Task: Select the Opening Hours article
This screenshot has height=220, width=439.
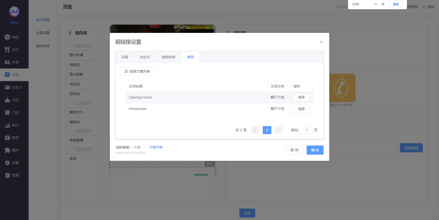Action: click(301, 98)
